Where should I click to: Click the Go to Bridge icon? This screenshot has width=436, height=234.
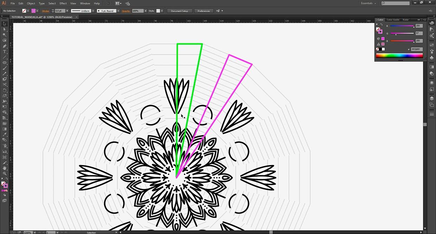click(x=108, y=3)
